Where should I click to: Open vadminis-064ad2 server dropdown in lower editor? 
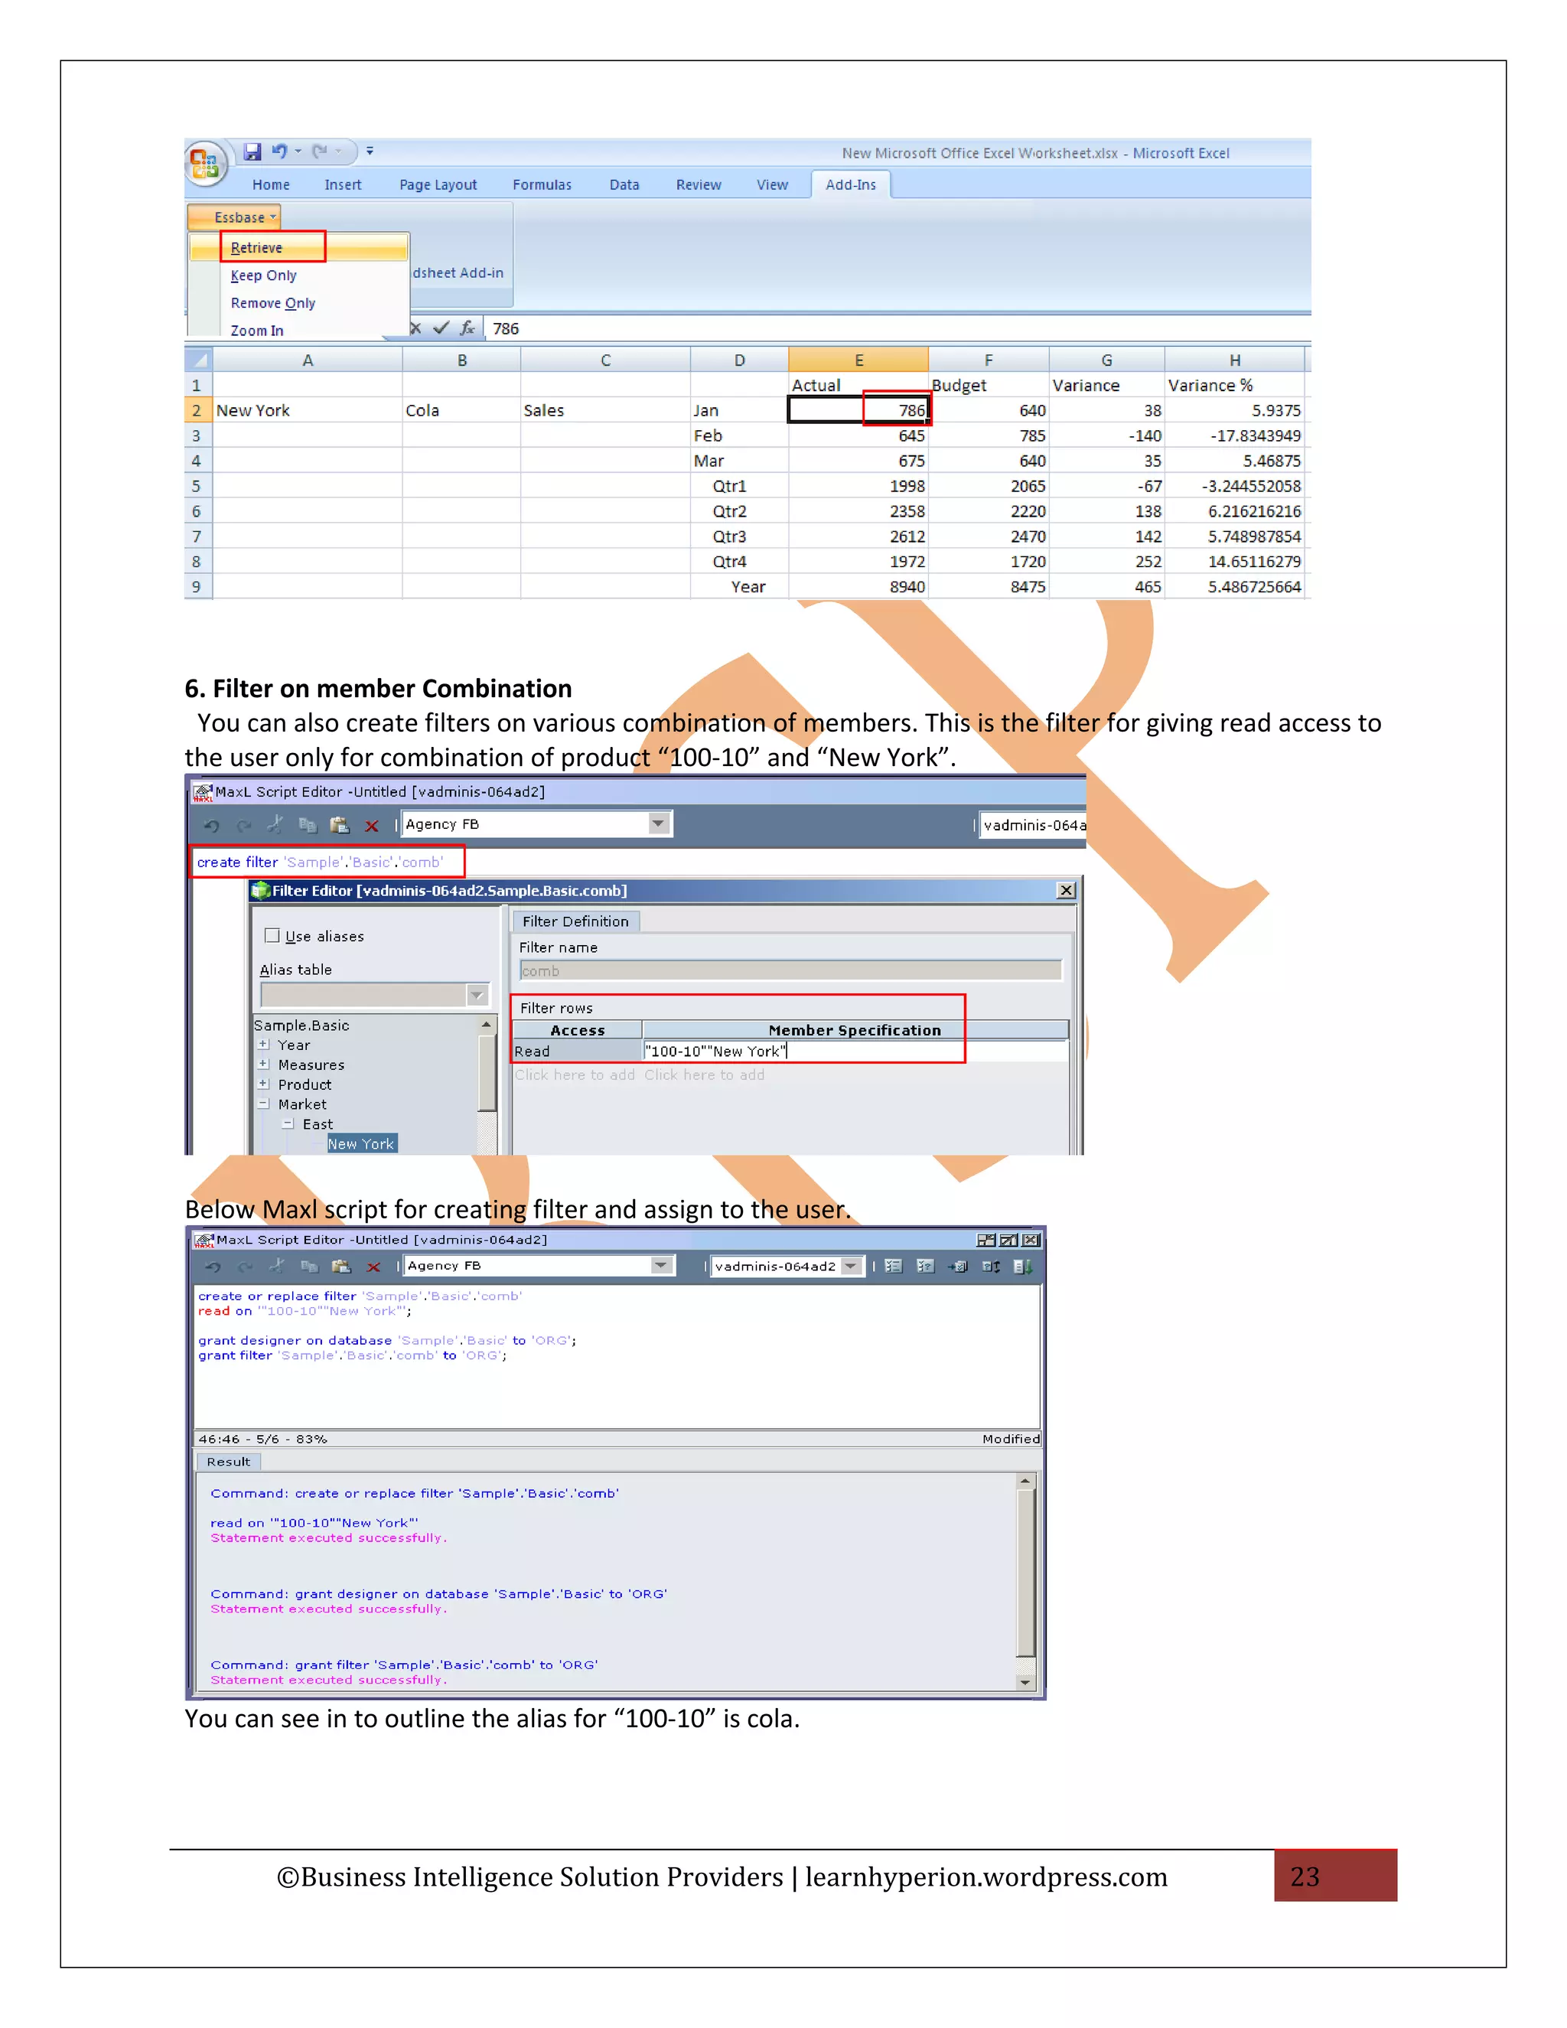pyautogui.click(x=850, y=1267)
